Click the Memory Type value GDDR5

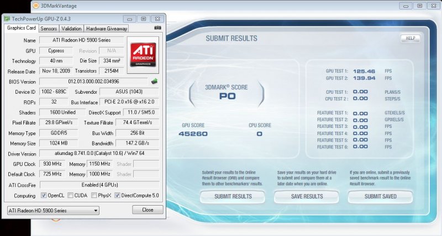coord(59,133)
